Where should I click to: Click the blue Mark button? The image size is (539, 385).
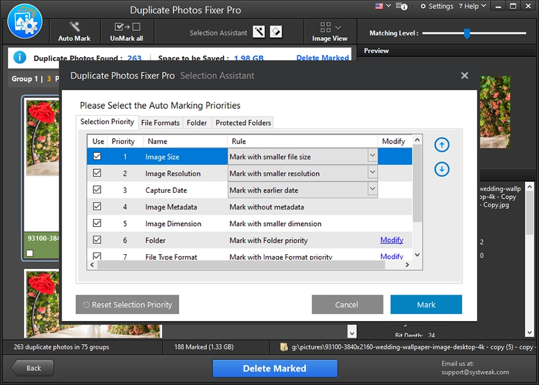[426, 304]
